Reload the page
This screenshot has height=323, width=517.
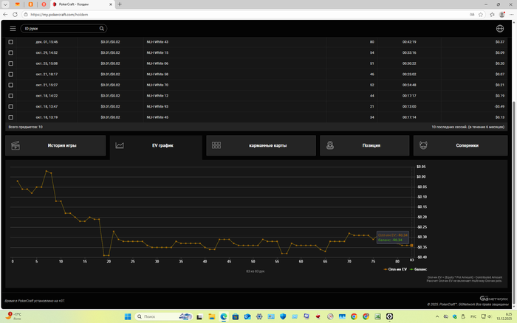coord(16,15)
